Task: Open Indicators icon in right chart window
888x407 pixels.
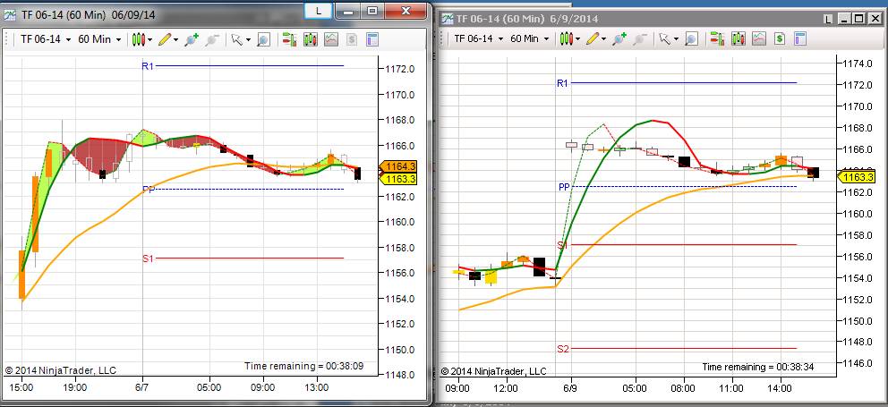Action: tap(759, 38)
